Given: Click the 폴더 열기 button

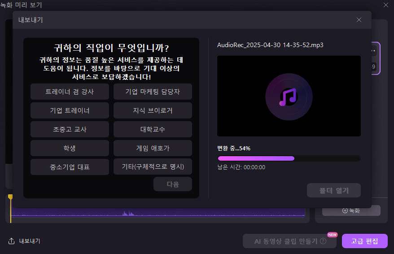Looking at the screenshot, I should (334, 190).
